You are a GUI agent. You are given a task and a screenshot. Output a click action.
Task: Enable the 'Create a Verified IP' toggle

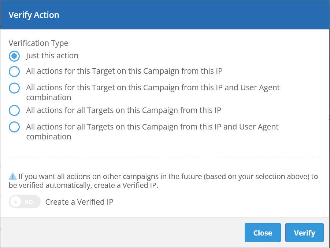24,202
